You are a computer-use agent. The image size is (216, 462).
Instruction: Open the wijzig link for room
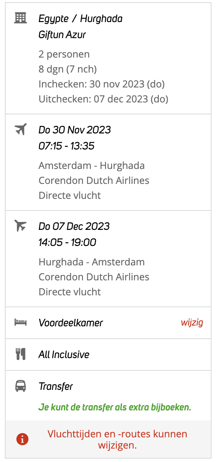[x=192, y=323]
